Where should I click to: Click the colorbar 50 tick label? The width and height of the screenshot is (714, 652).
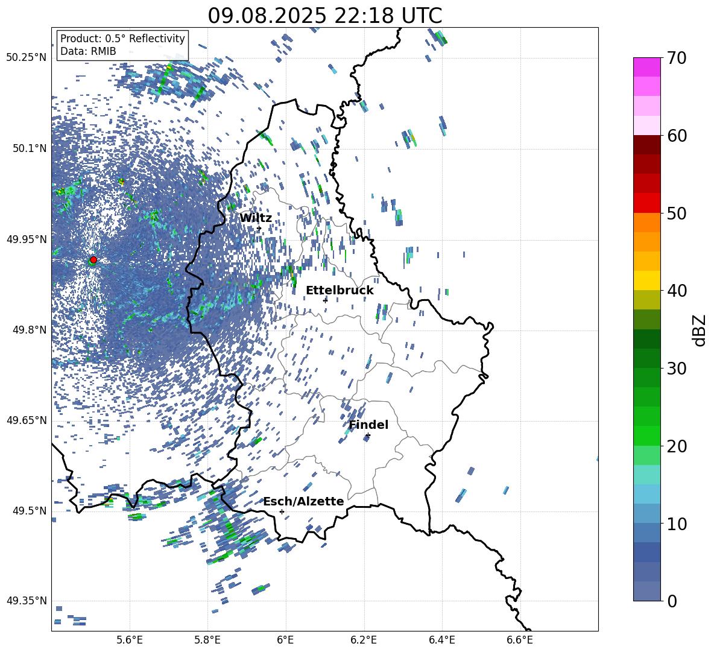[x=677, y=213]
